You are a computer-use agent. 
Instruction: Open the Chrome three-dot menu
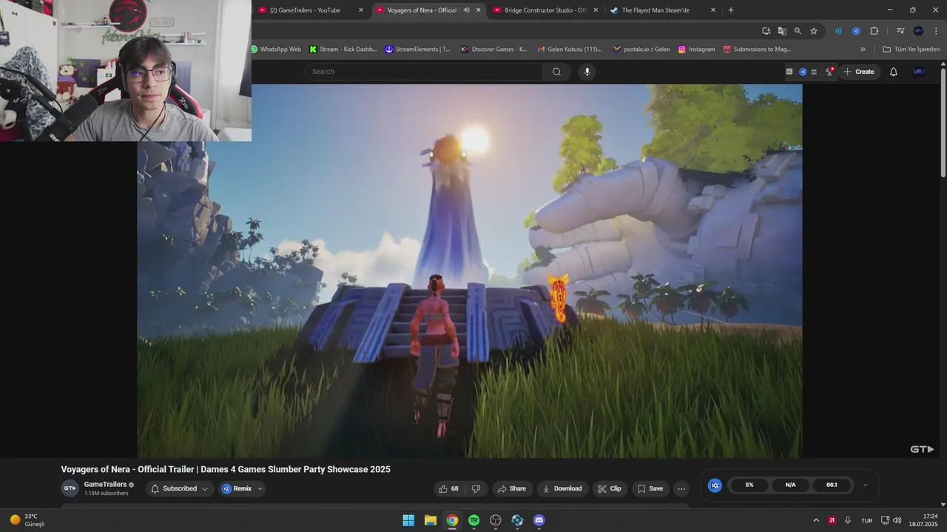click(x=936, y=31)
